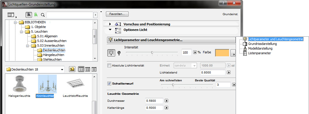Click the Schattenwurf quality field showing 3
Screen dimensions: 309x114
coord(223,85)
